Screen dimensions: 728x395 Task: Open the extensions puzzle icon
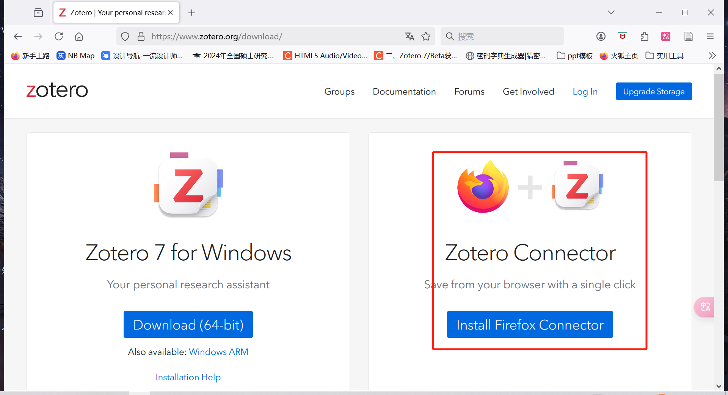tap(644, 36)
